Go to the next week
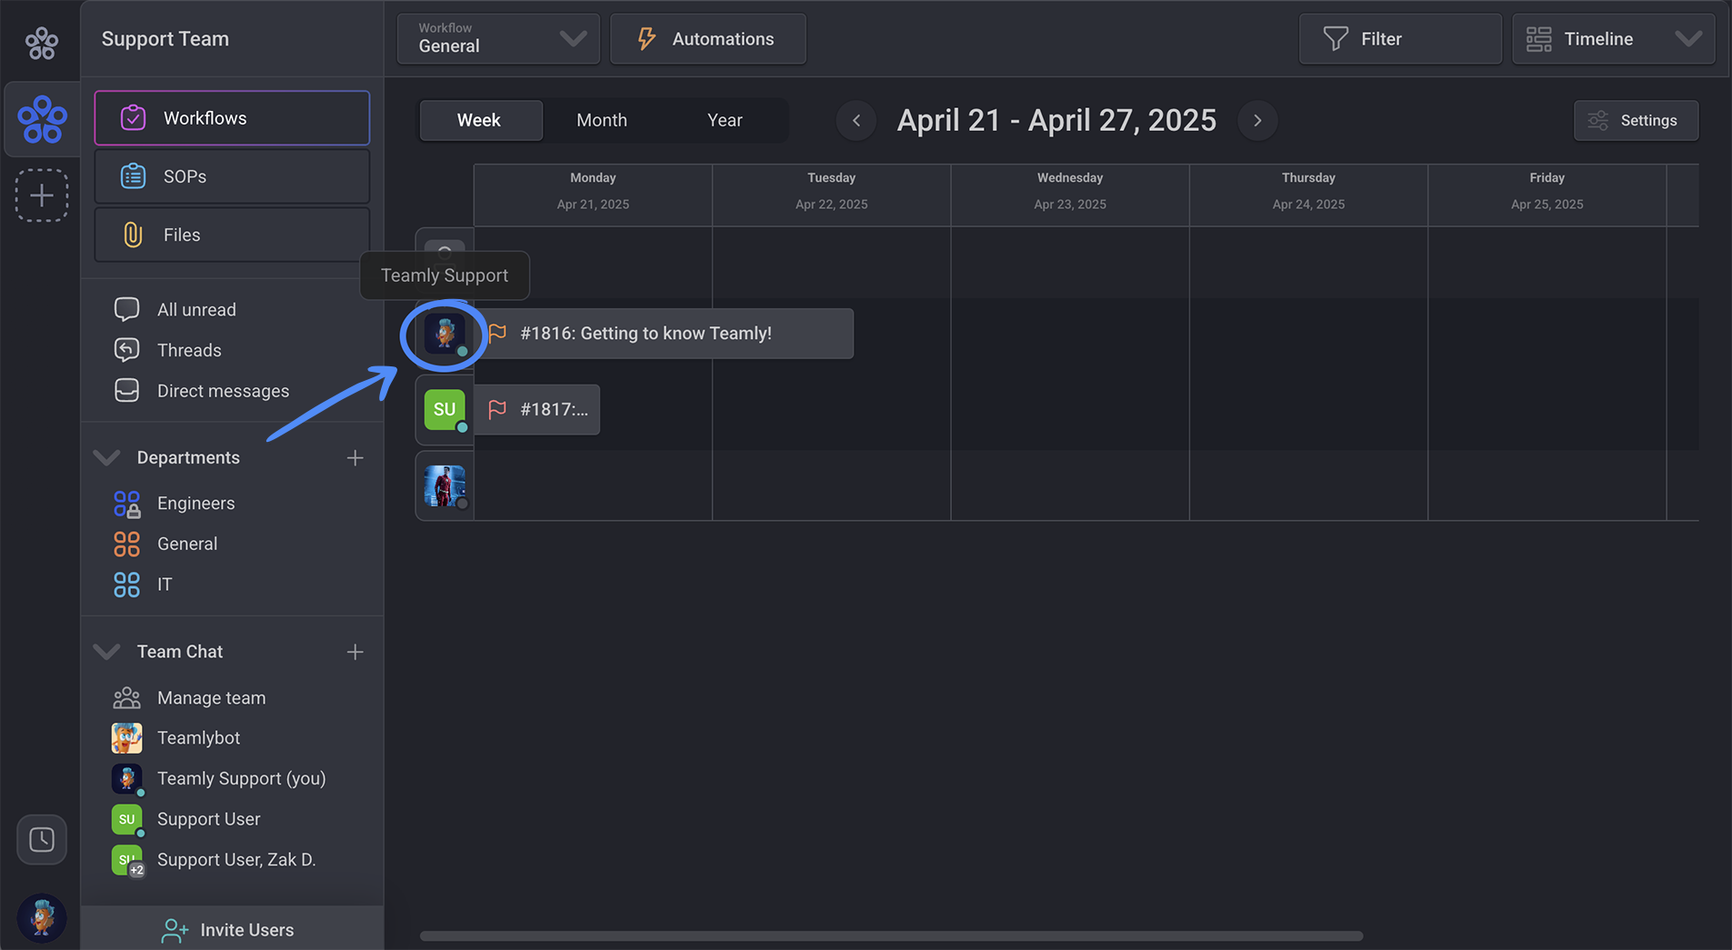The height and width of the screenshot is (950, 1732). tap(1257, 120)
